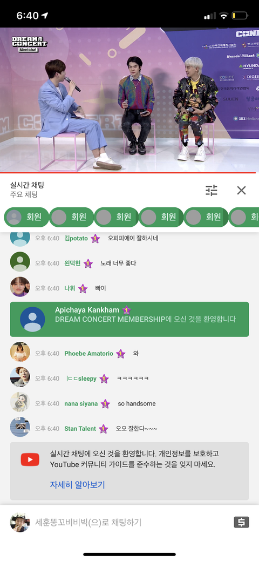Tap nana siyana's profile avatar
The width and height of the screenshot is (259, 561).
click(20, 402)
